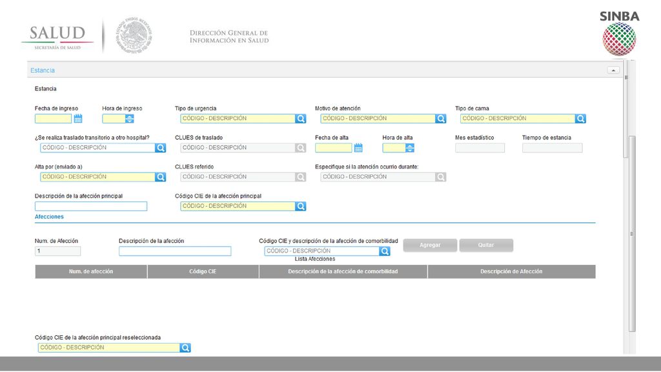
Task: Click the Mes estadístico field
Action: click(480, 148)
